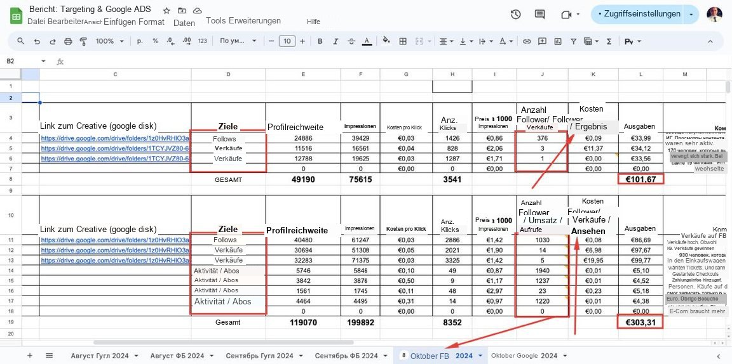Open the Format menu
Screen dimensions: 732x364
(150, 22)
